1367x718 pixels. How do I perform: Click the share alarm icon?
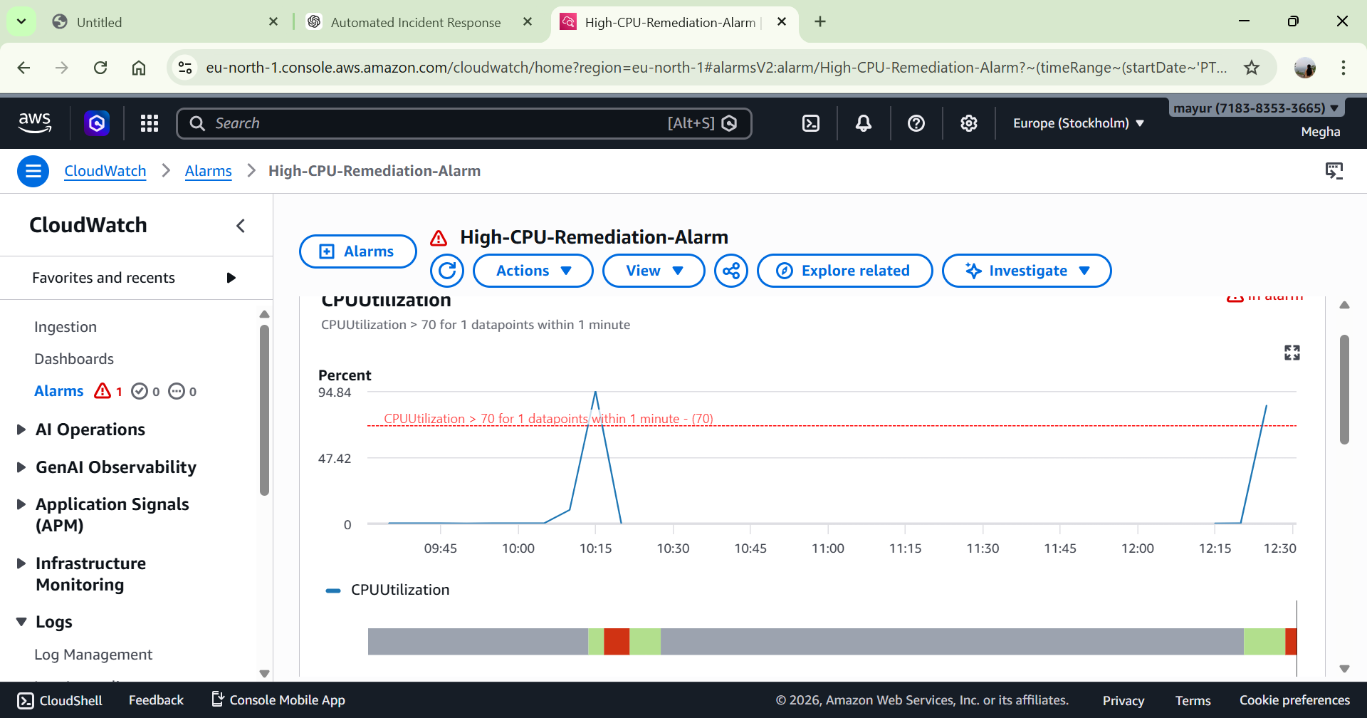(731, 271)
